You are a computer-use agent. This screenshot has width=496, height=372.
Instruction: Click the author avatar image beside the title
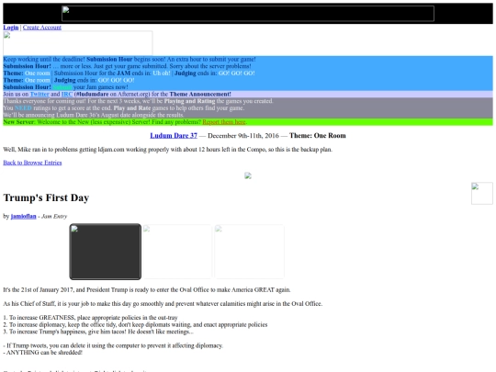pyautogui.click(x=482, y=193)
